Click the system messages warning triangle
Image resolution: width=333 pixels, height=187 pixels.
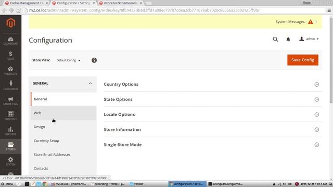311,22
